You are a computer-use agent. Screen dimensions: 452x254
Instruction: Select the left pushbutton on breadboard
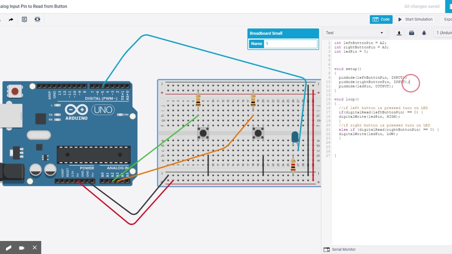(x=203, y=133)
